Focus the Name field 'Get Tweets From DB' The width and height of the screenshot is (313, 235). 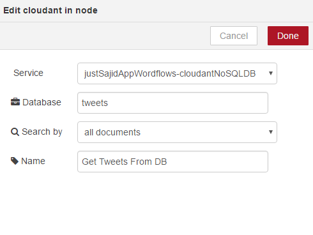(172, 162)
